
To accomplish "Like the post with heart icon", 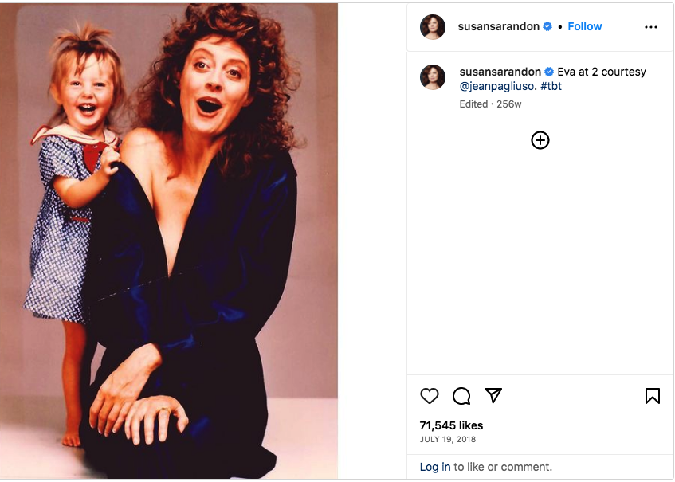I will (430, 396).
